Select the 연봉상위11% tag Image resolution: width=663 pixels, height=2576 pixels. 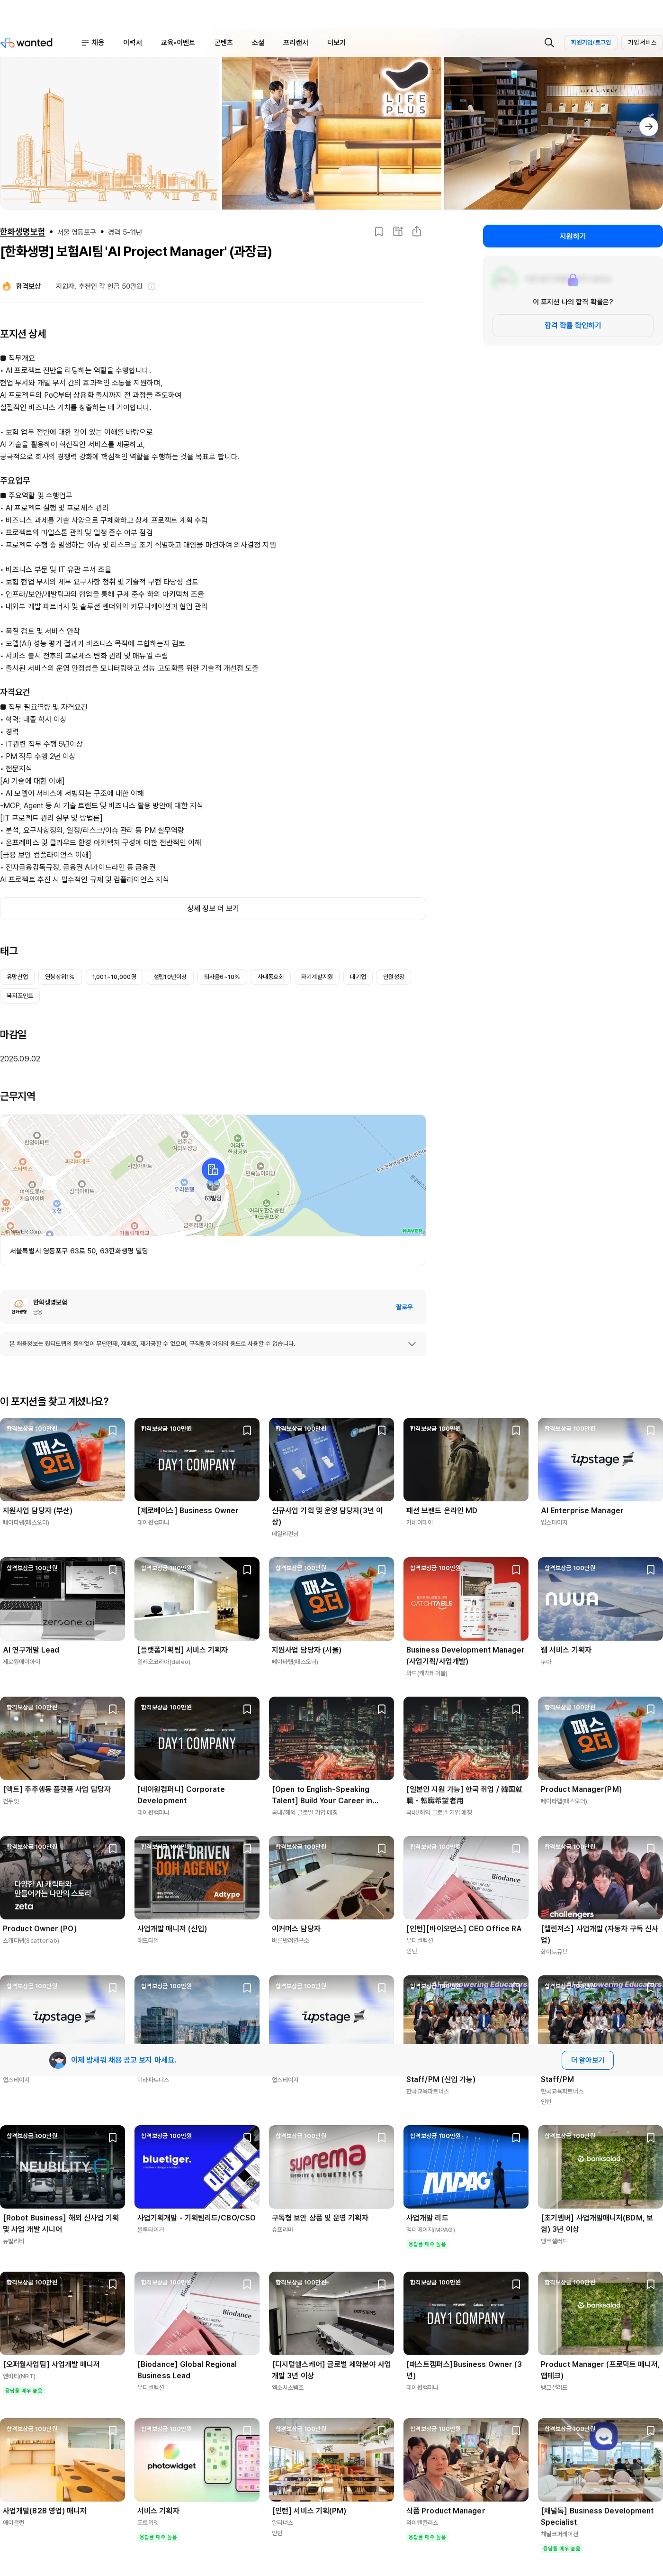click(60, 977)
